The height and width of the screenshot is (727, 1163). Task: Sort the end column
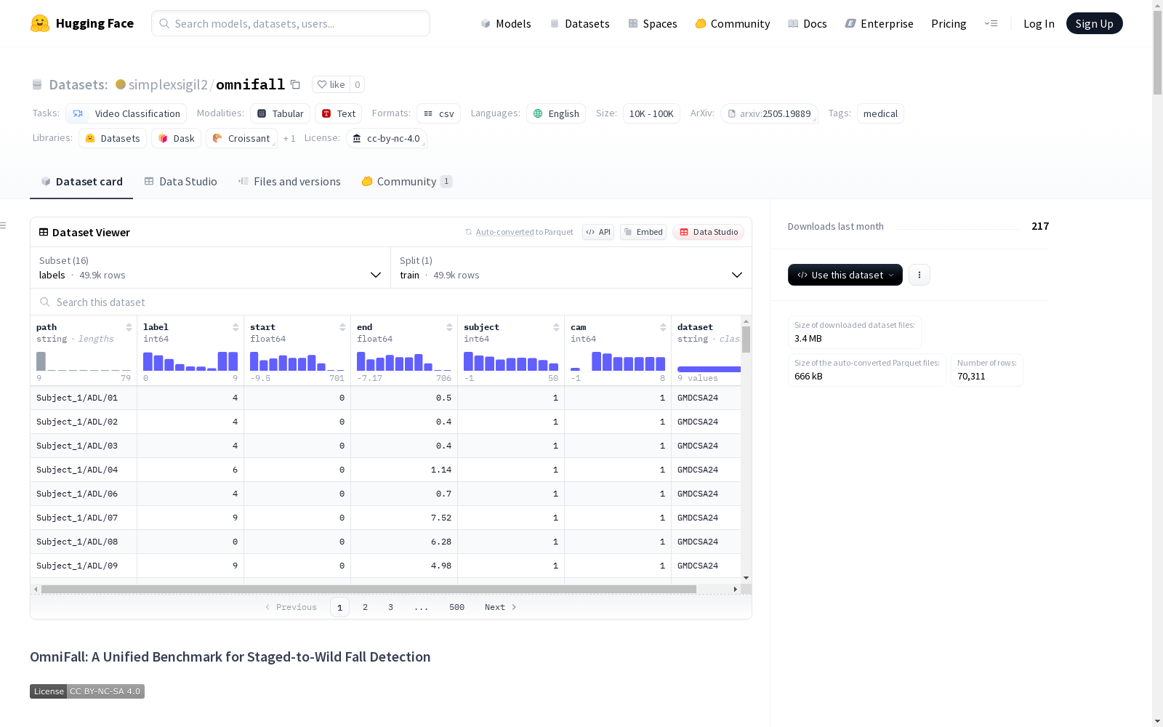coord(449,327)
